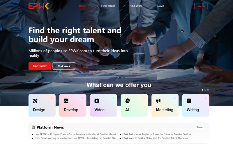Open the AI head icon
The height and width of the screenshot is (146, 233).
coord(128,101)
